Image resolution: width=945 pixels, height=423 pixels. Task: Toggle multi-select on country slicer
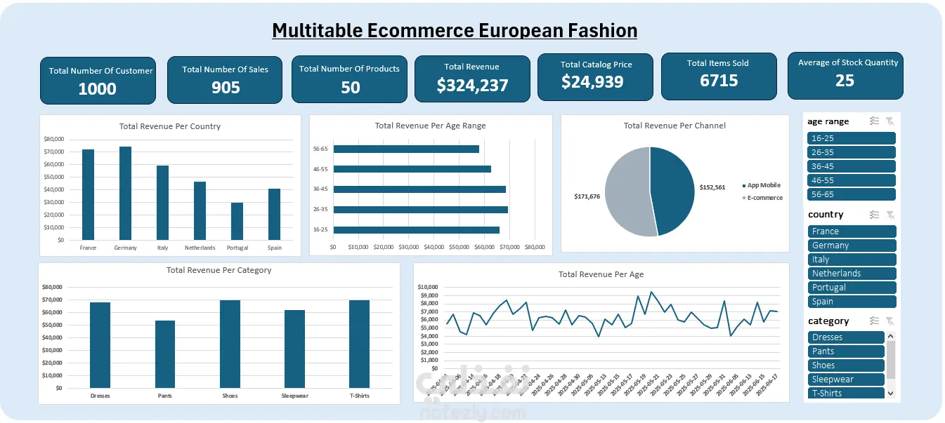click(874, 215)
